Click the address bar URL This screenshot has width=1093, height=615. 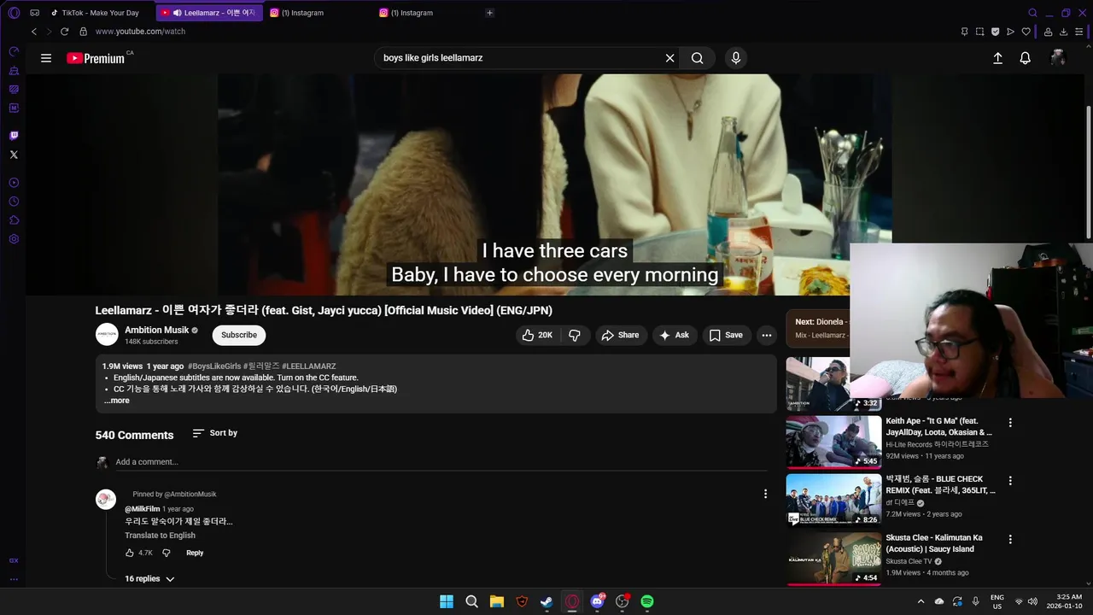click(x=140, y=32)
